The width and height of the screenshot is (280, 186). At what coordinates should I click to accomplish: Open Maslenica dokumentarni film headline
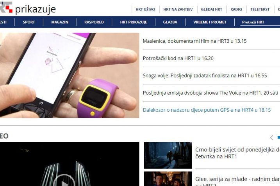[x=194, y=41]
